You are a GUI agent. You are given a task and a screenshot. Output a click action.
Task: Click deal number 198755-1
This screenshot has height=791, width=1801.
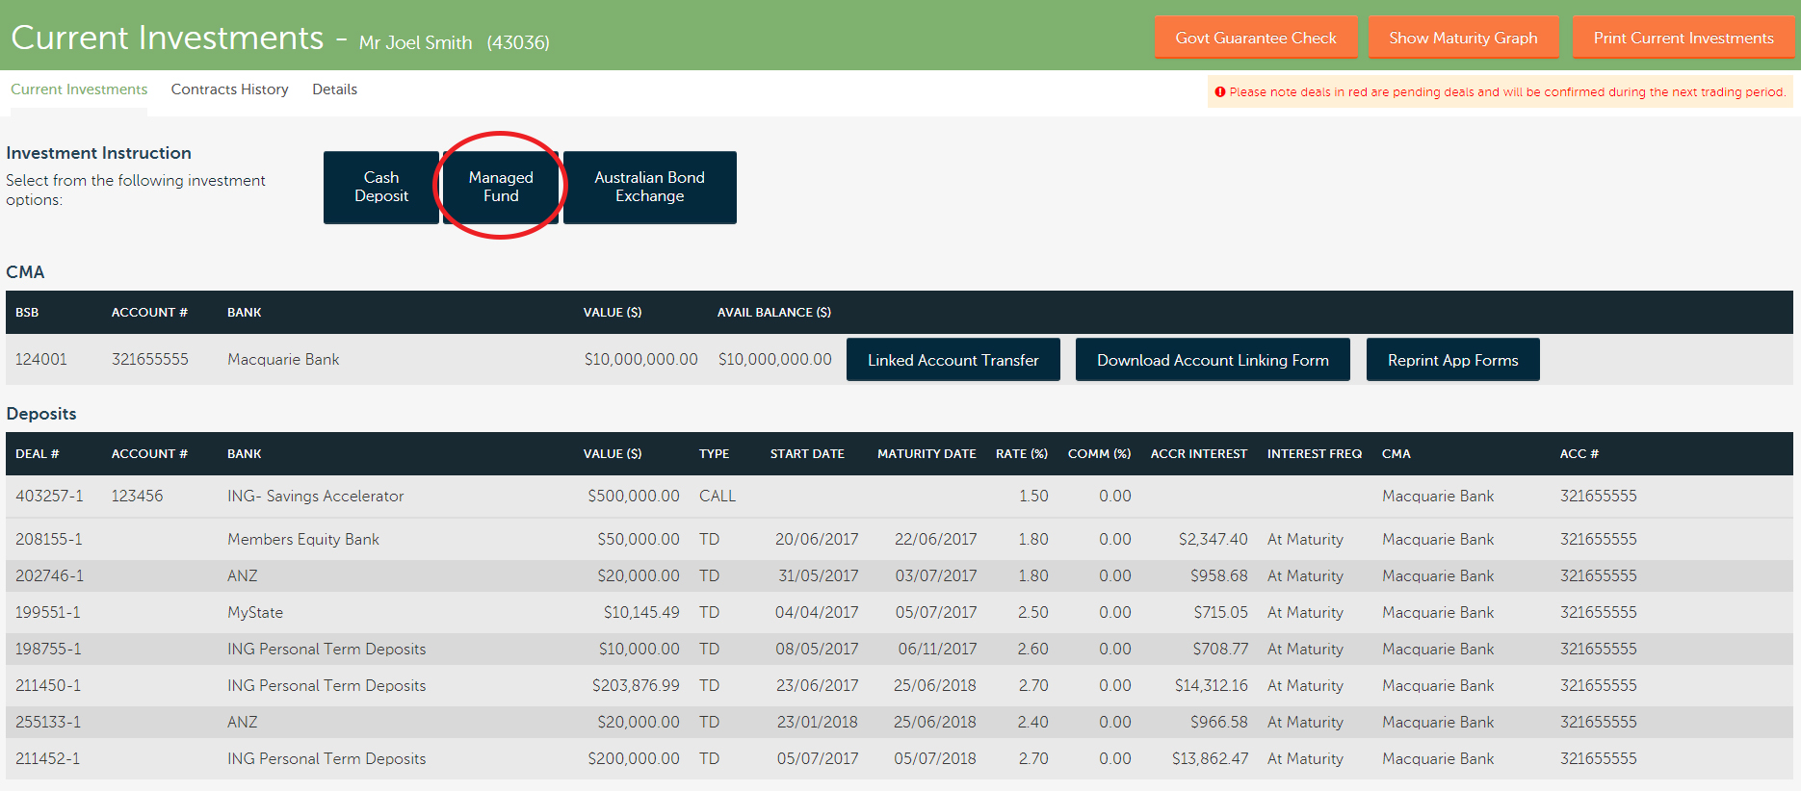pyautogui.click(x=48, y=649)
